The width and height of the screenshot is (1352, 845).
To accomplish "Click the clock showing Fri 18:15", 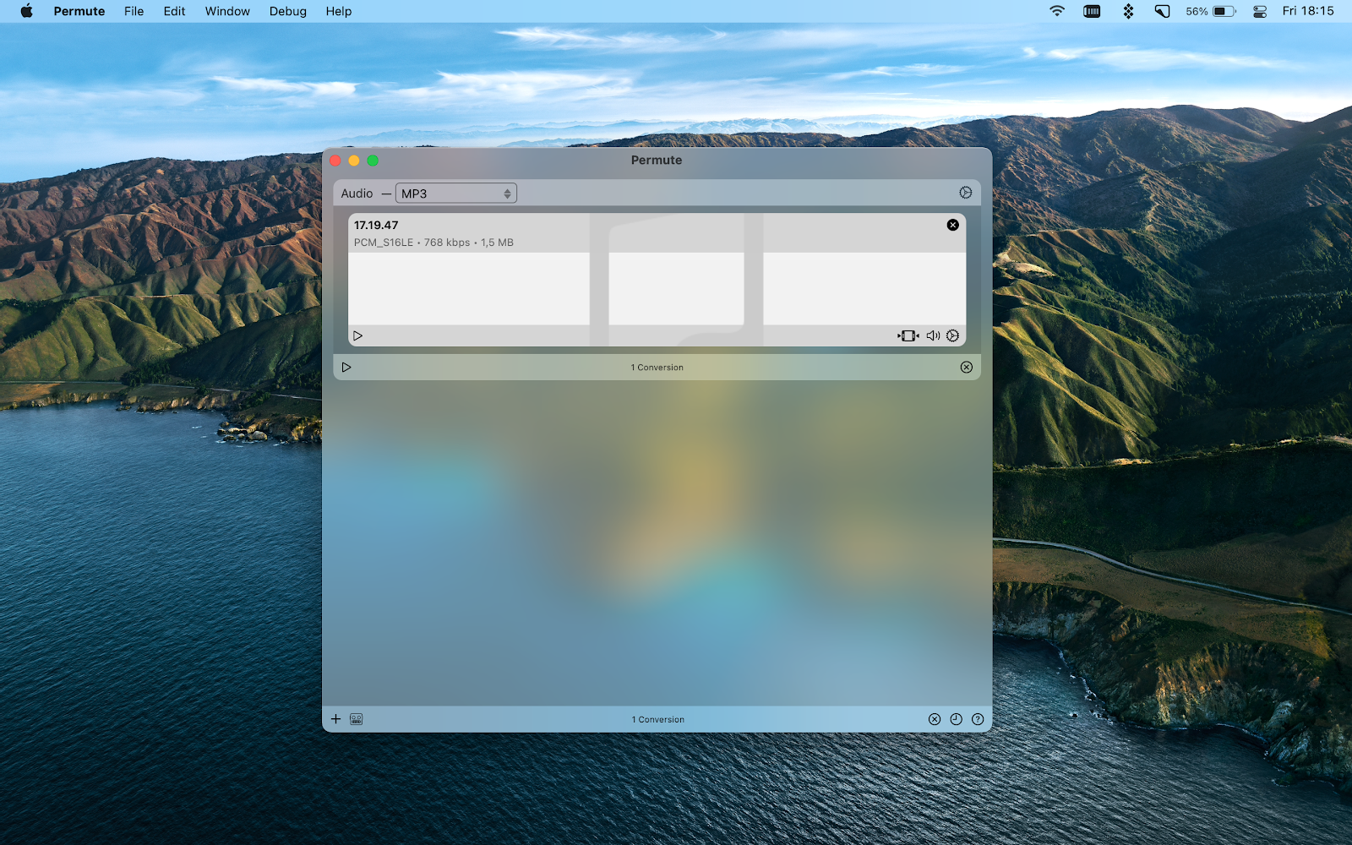I will (1308, 11).
